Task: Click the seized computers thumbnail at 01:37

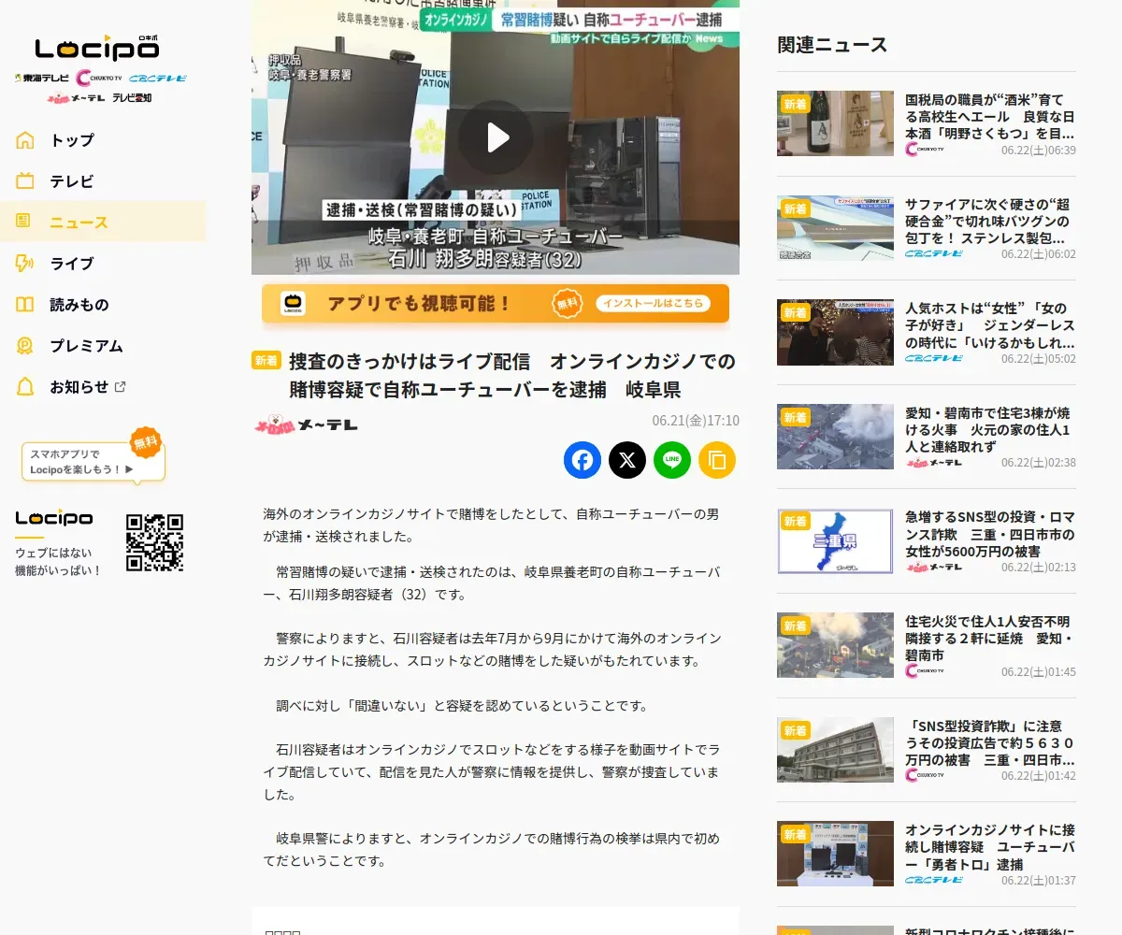Action: click(835, 855)
